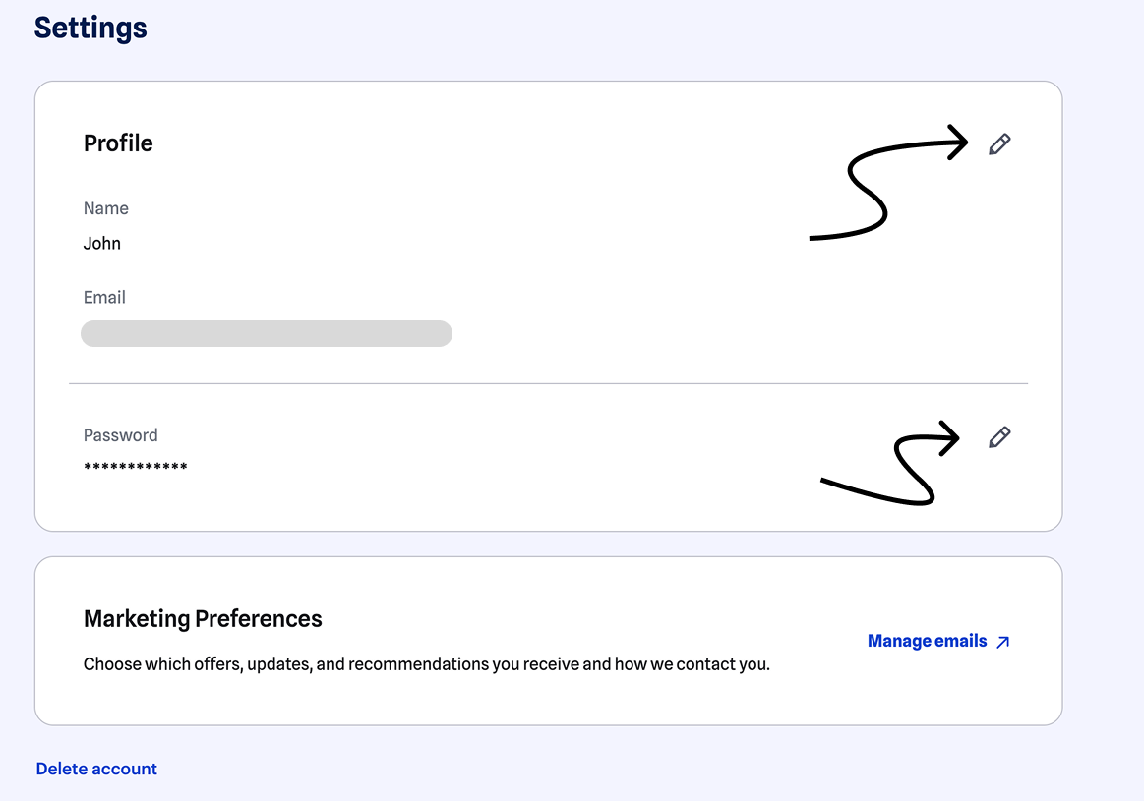Click the pencil icon to edit Profile

pyautogui.click(x=999, y=144)
